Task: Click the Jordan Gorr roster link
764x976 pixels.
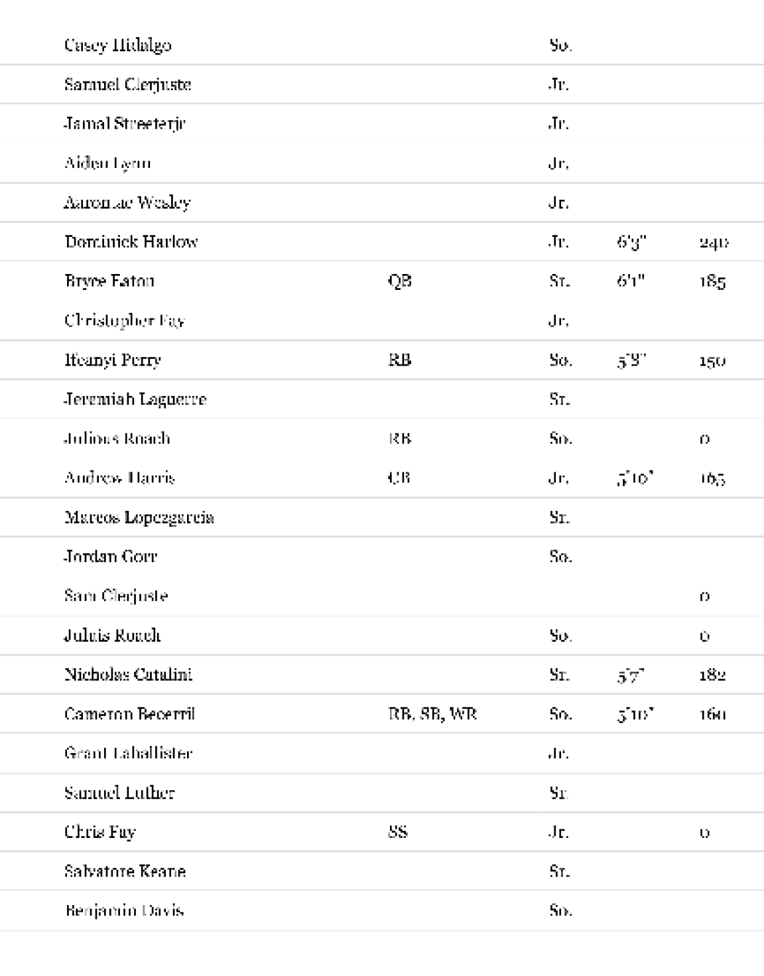Action: pyautogui.click(x=111, y=556)
